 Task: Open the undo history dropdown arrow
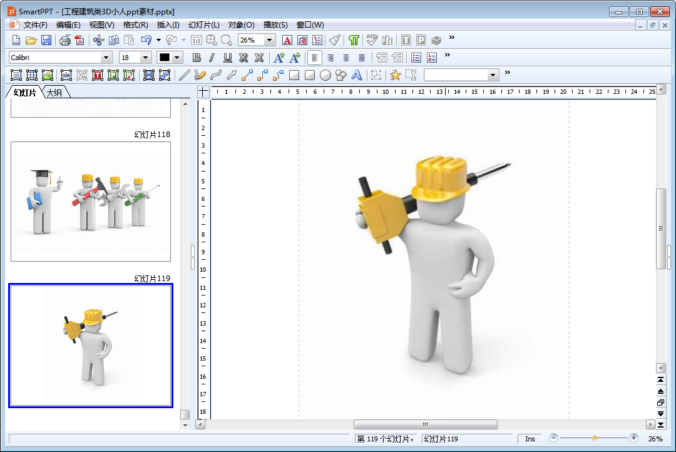click(x=158, y=40)
